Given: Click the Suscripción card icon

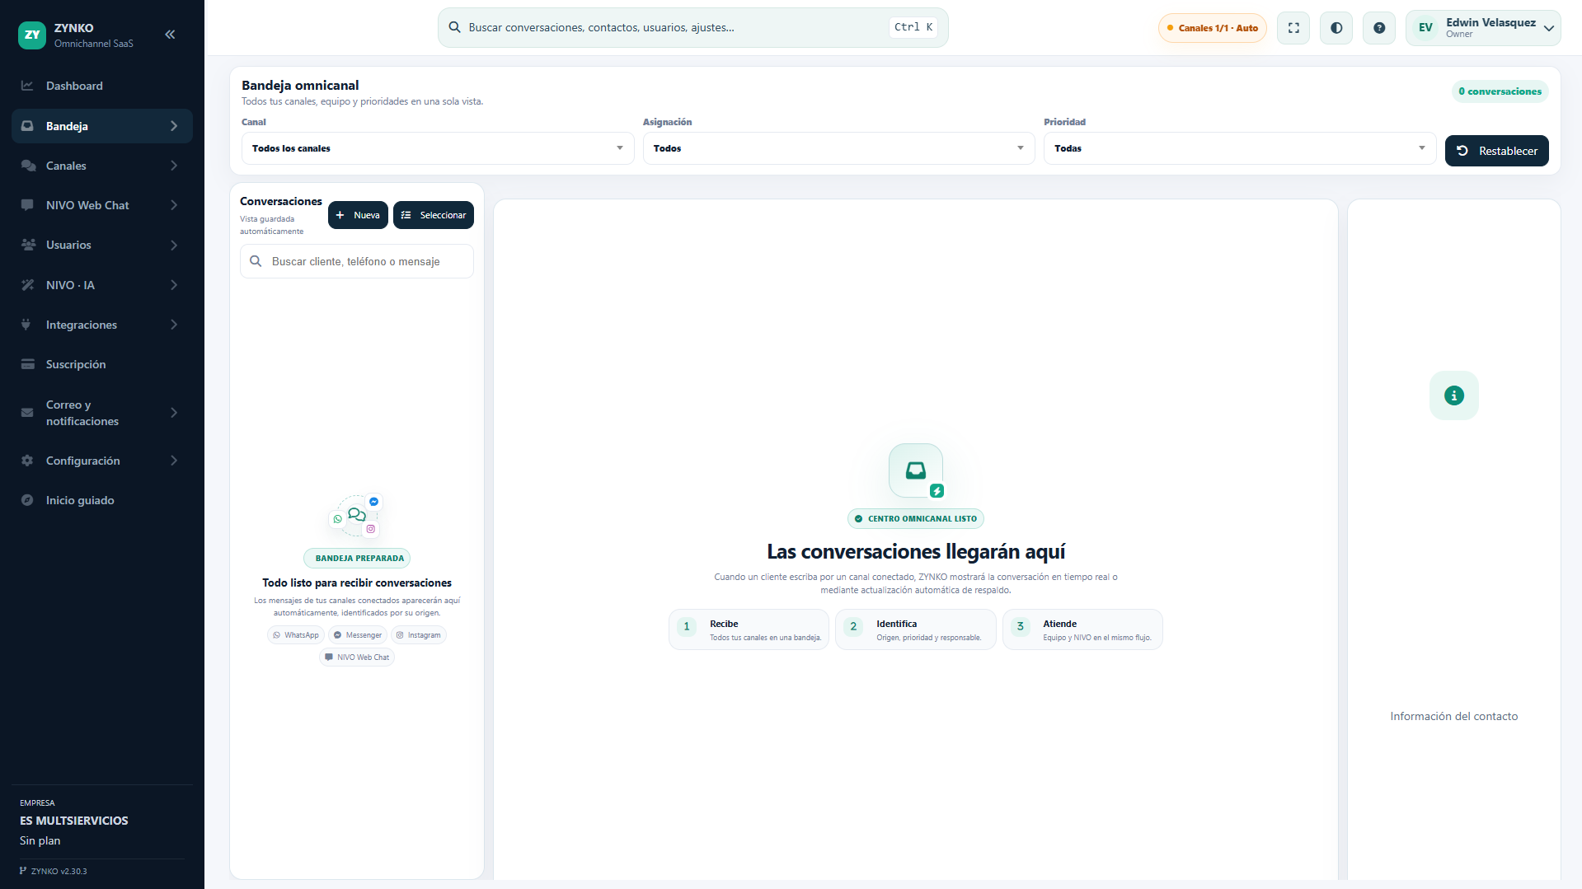Looking at the screenshot, I should coord(27,364).
